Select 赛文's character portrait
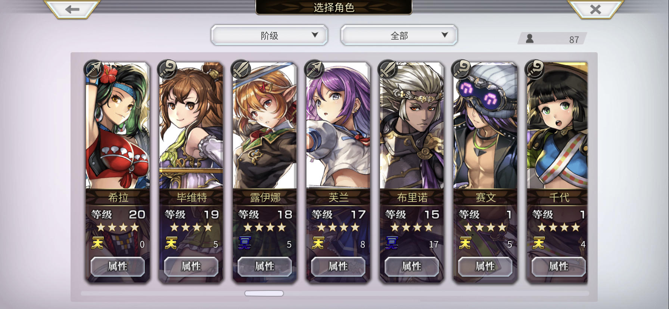This screenshot has width=669, height=309. point(485,126)
